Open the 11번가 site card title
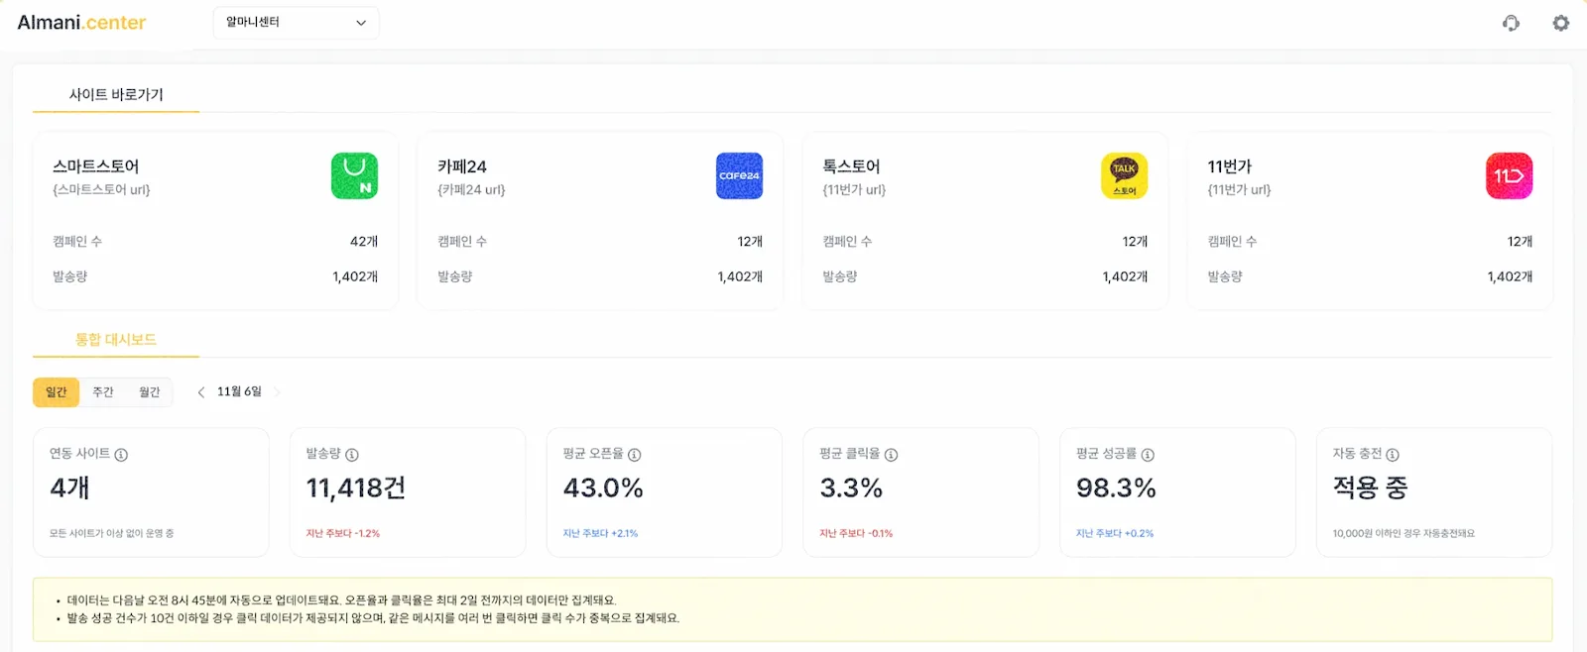The image size is (1587, 652). (1230, 166)
